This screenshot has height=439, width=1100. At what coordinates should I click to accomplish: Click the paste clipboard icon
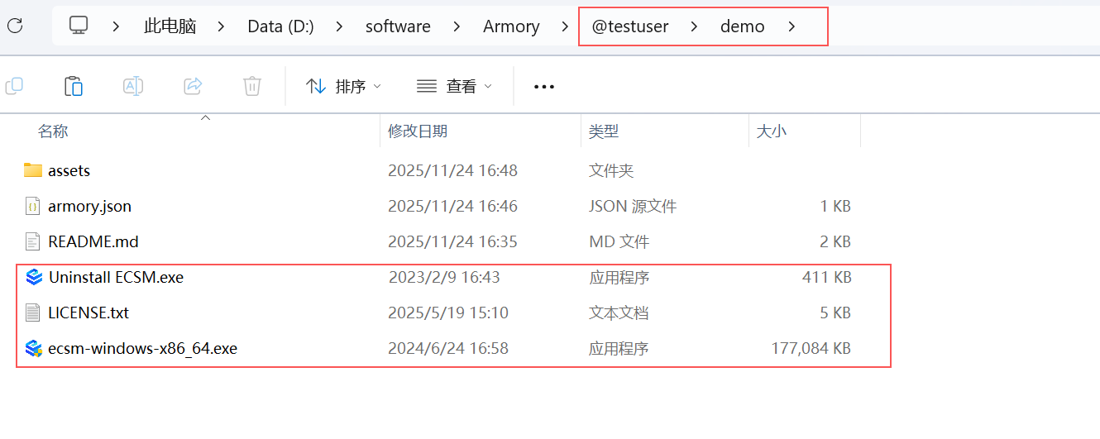74,86
